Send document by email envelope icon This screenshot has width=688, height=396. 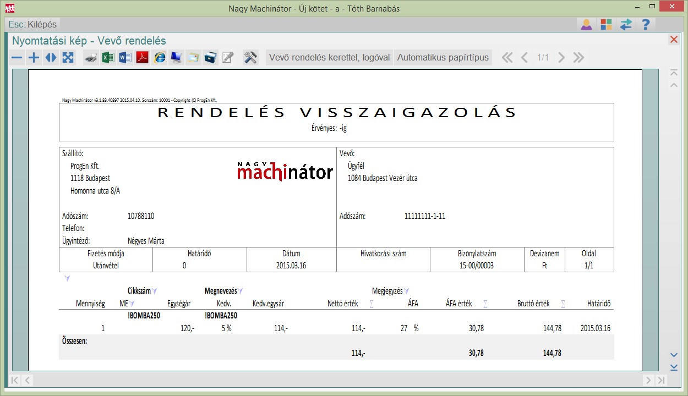click(193, 58)
